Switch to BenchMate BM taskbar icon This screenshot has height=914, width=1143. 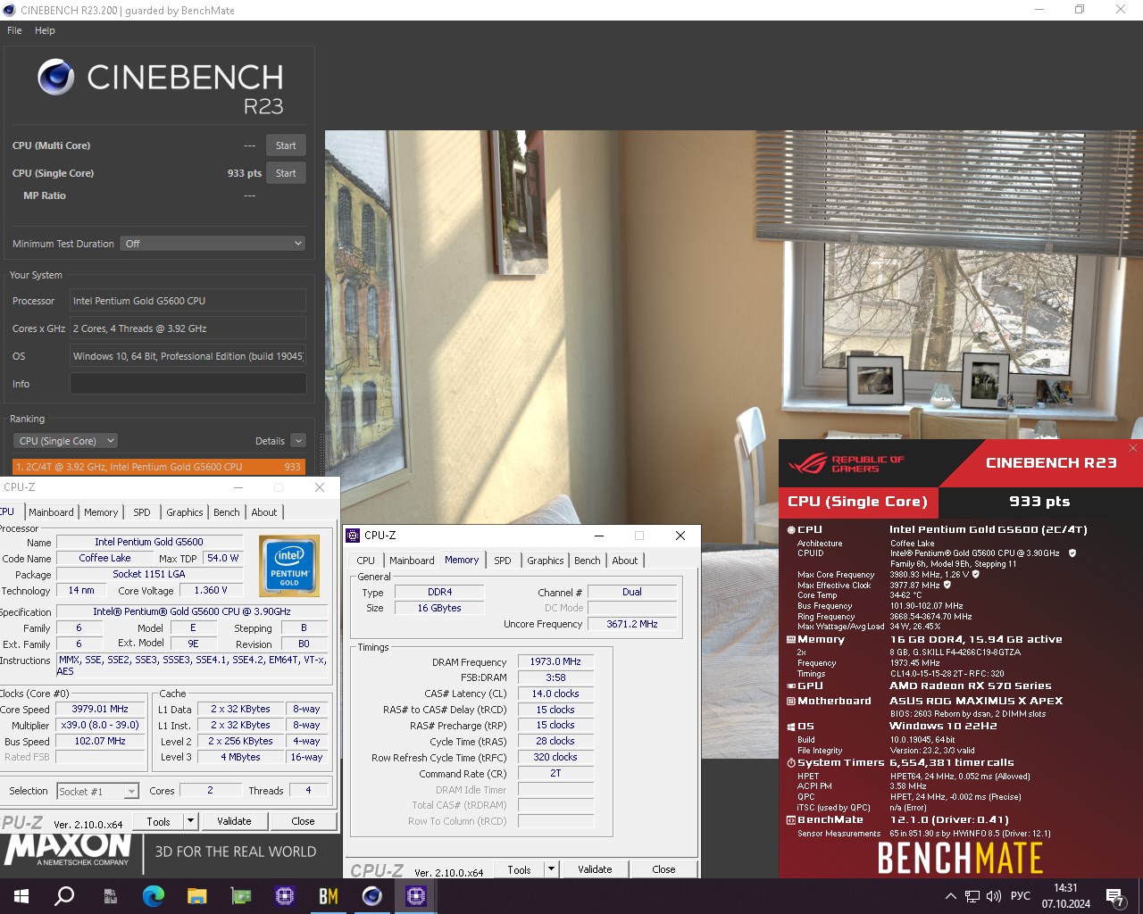329,896
